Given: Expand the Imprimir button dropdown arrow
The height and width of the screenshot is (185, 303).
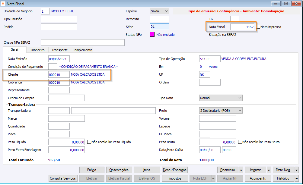Looking at the screenshot, I should pos(269,170).
